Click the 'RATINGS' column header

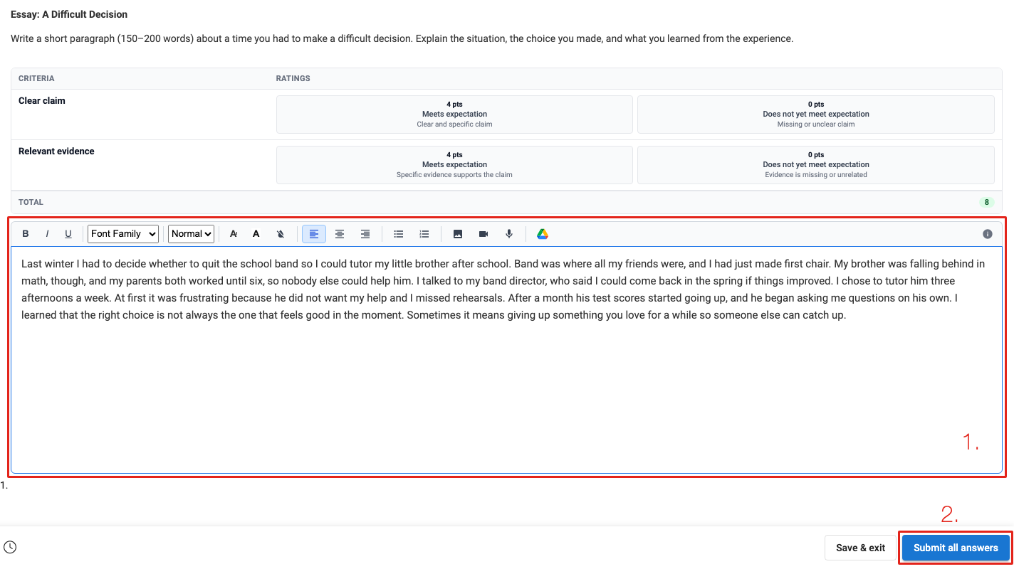point(293,78)
